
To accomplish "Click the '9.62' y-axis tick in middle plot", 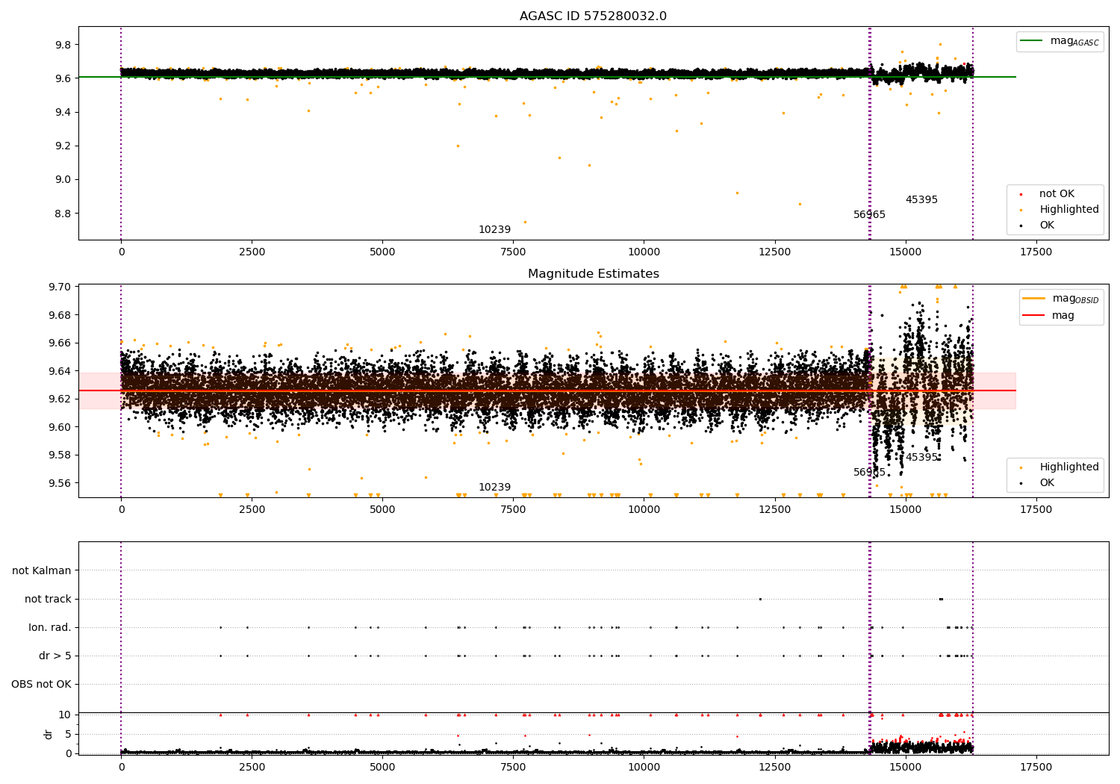I will pyautogui.click(x=60, y=399).
